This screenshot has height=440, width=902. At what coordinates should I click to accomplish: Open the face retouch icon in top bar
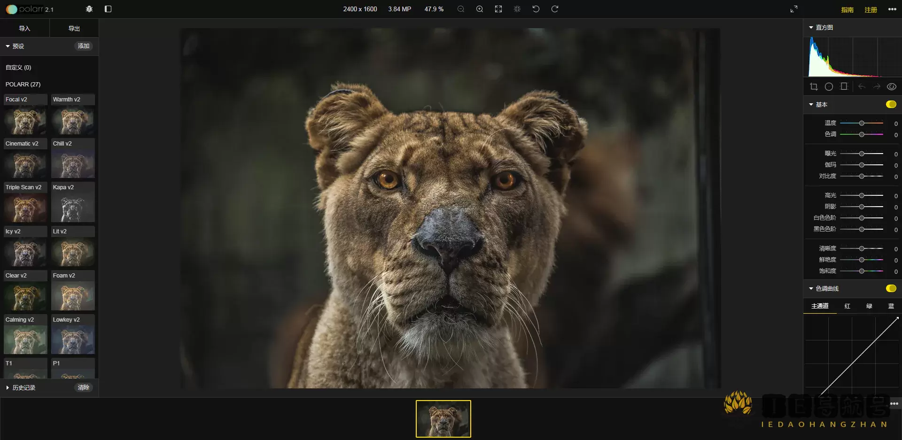click(x=88, y=9)
